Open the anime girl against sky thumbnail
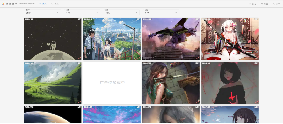This screenshot has width=283, height=124. point(230,114)
